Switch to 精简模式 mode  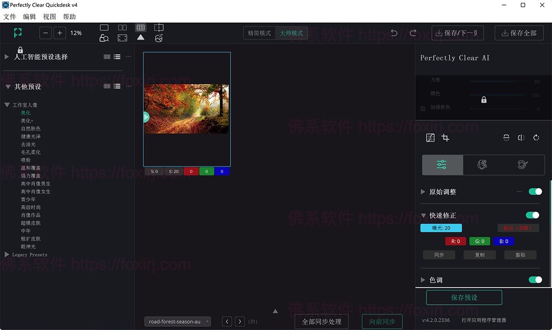[259, 33]
